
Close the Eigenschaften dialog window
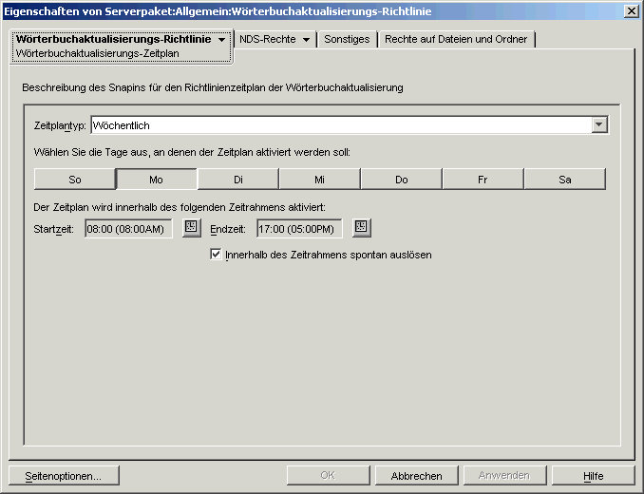(632, 11)
